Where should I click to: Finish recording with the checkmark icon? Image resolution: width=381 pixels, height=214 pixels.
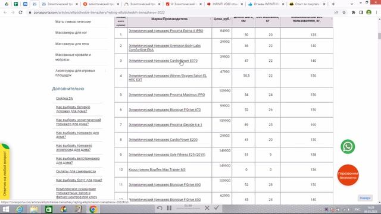pyautogui.click(x=217, y=208)
